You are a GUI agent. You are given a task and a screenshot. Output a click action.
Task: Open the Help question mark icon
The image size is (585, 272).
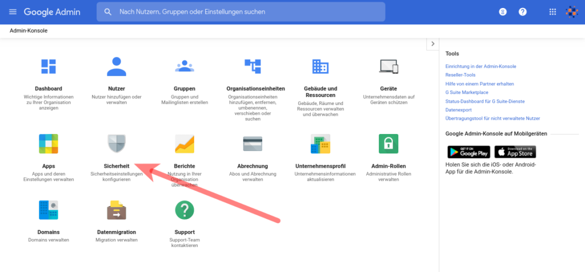click(x=523, y=12)
